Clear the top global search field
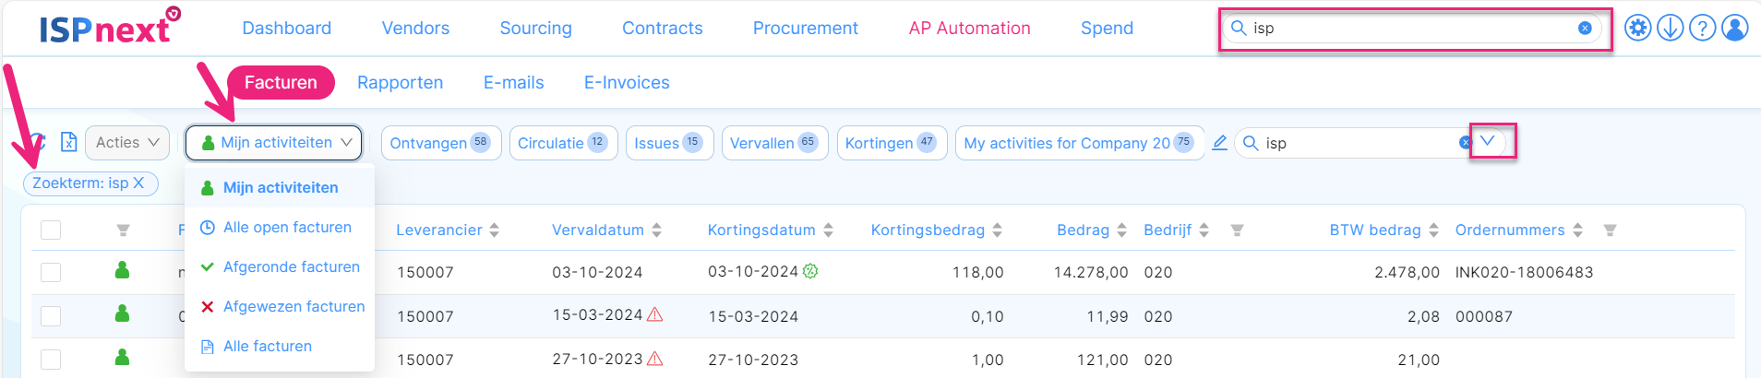1761x378 pixels. (x=1585, y=29)
